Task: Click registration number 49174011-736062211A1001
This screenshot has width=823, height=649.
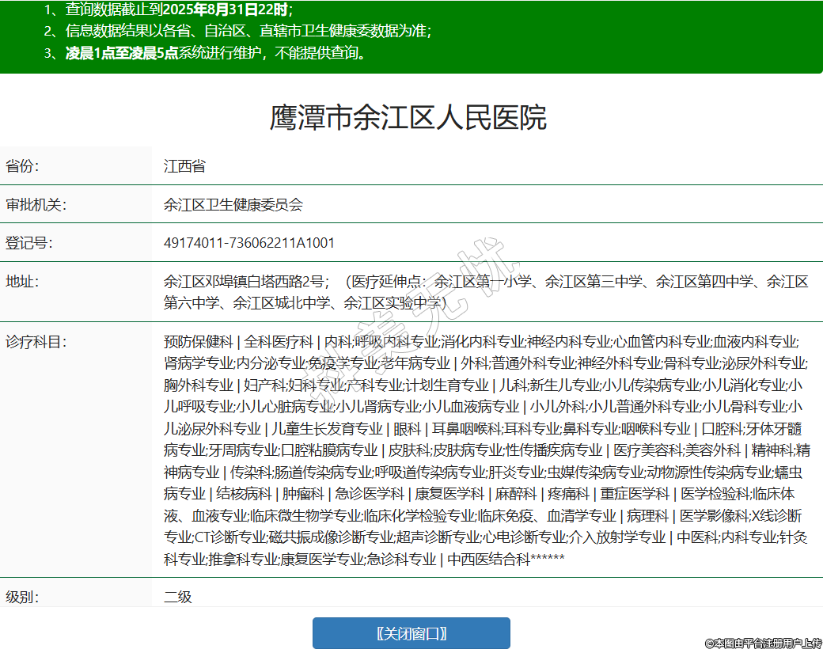Action: 249,243
